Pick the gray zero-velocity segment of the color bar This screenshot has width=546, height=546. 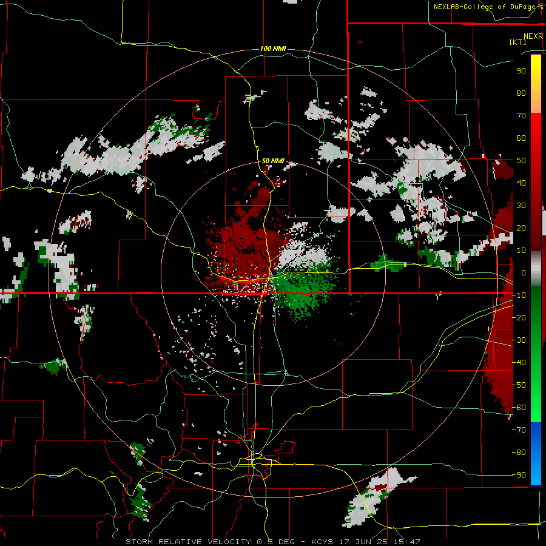(536, 268)
